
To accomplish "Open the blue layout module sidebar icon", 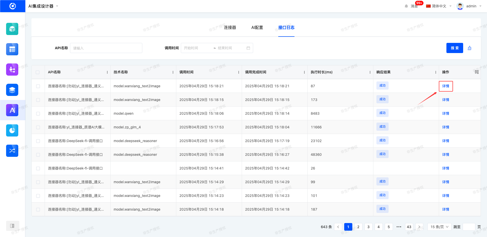I will 12,49.
